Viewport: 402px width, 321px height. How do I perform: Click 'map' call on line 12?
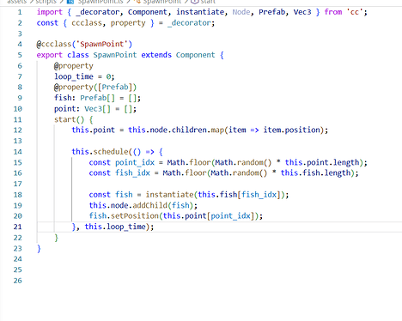pyautogui.click(x=217, y=130)
